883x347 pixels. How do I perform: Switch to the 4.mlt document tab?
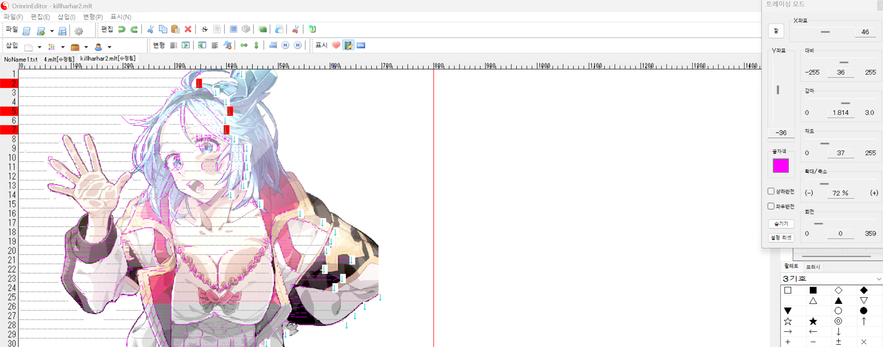(x=59, y=59)
